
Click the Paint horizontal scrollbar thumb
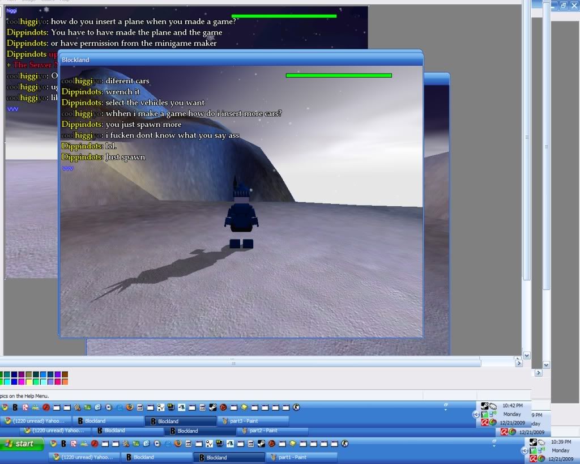click(240, 363)
